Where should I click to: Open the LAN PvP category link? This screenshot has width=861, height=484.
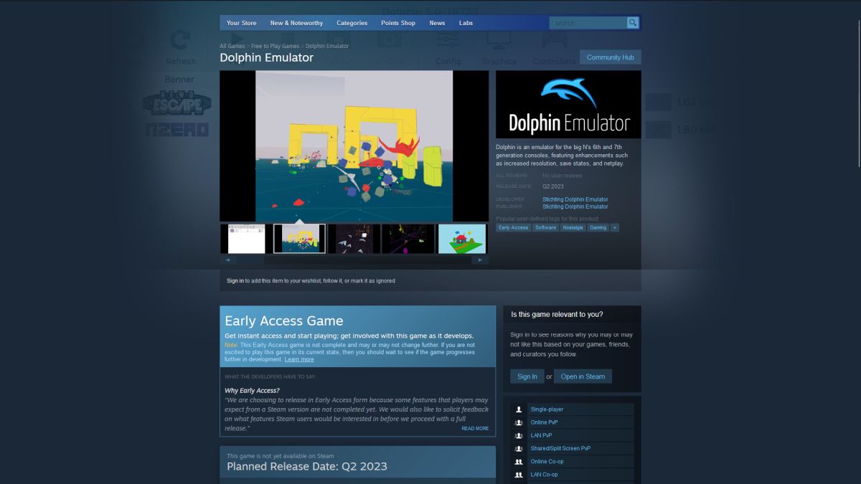pyautogui.click(x=541, y=435)
